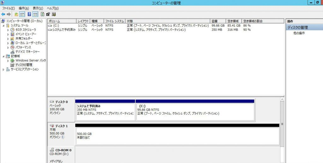This screenshot has width=323, height=163.
Task: Select デバイス マネージャー in the tree
Action: 27,51
